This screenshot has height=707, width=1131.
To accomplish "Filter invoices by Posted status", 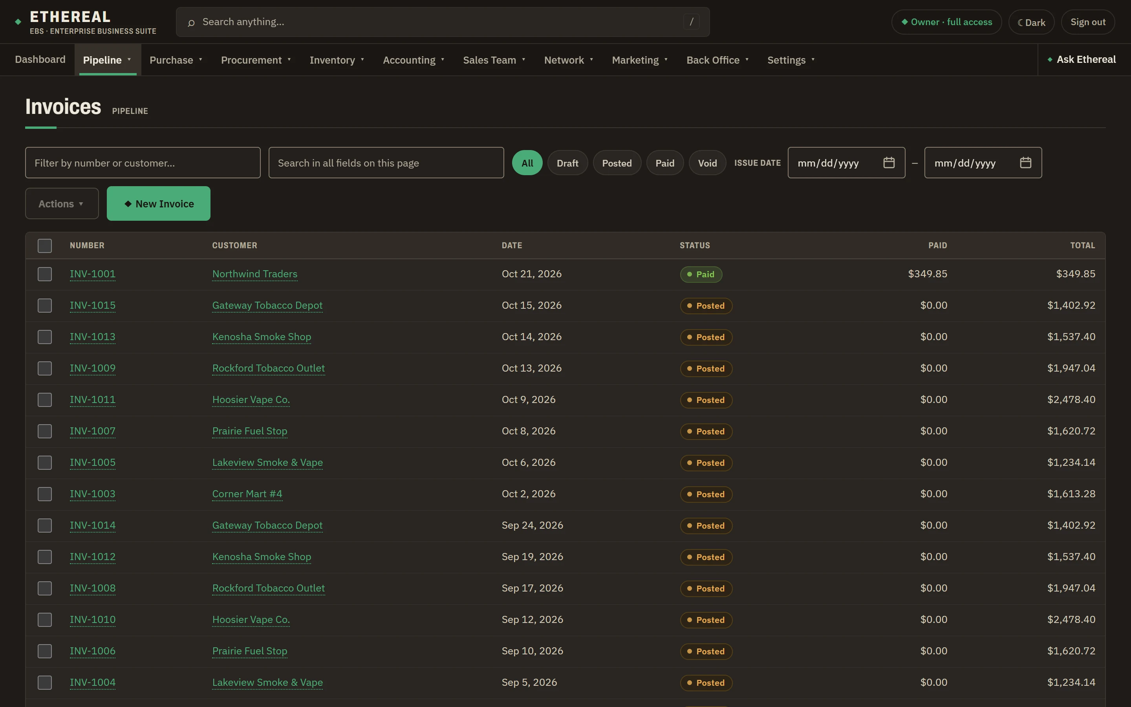I will 617,163.
